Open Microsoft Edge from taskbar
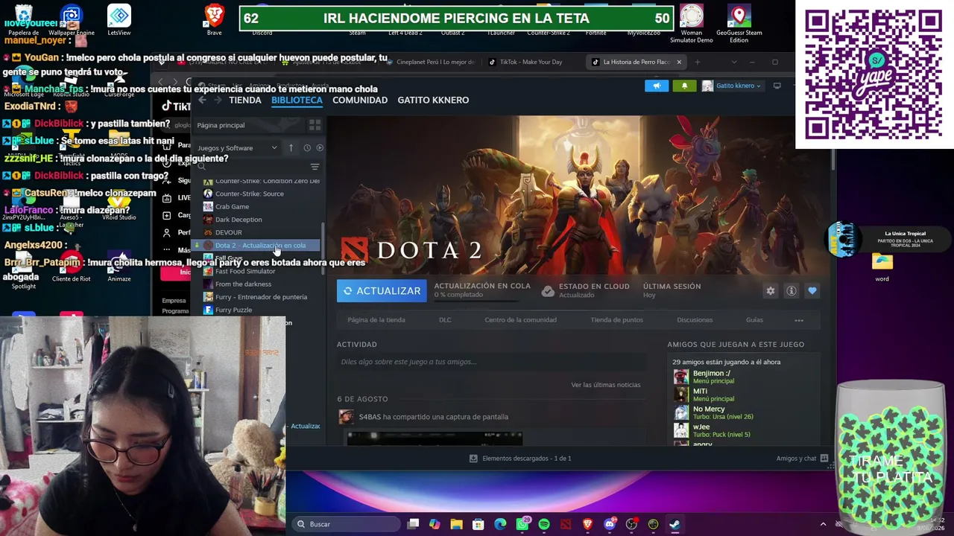 point(500,524)
